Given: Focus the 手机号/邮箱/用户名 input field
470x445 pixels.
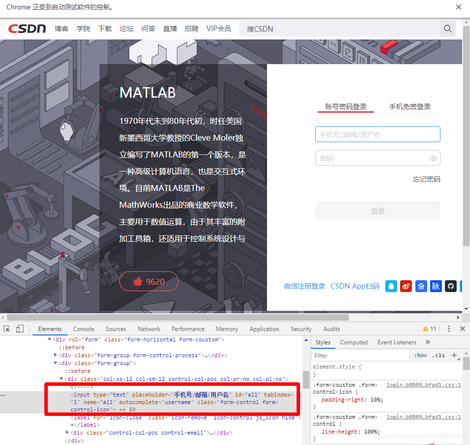Looking at the screenshot, I should click(x=378, y=134).
